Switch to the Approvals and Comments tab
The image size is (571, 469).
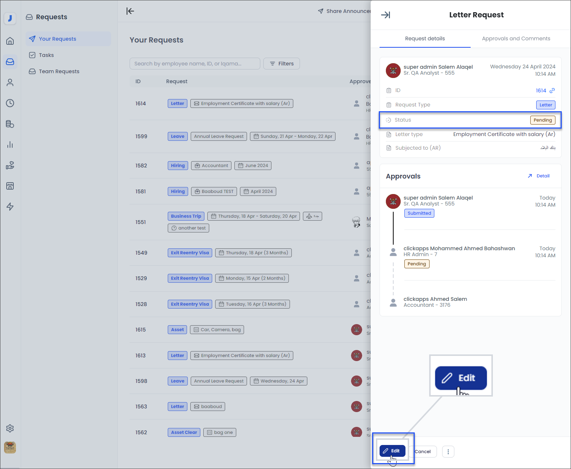pyautogui.click(x=516, y=38)
